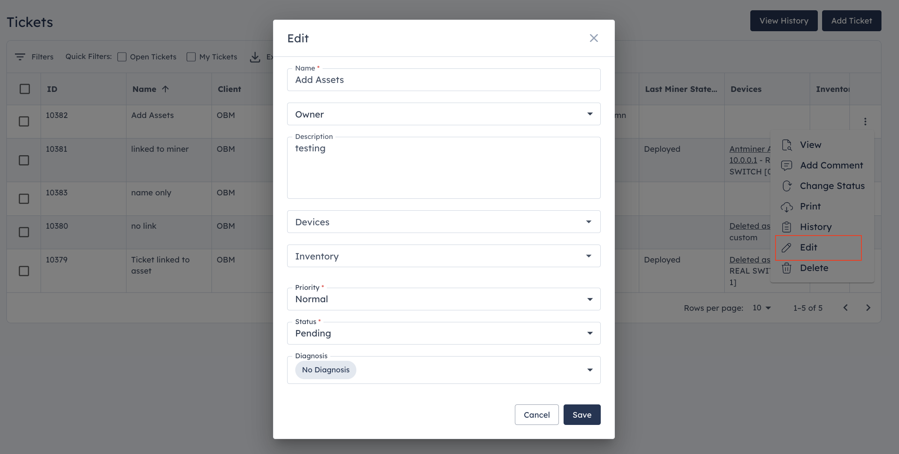Enable Open Tickets quick filter checkbox
Viewport: 899px width, 454px height.
[x=122, y=57]
